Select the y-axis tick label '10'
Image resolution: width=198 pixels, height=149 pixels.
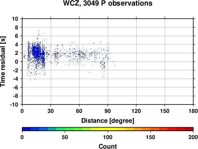[15, 19]
